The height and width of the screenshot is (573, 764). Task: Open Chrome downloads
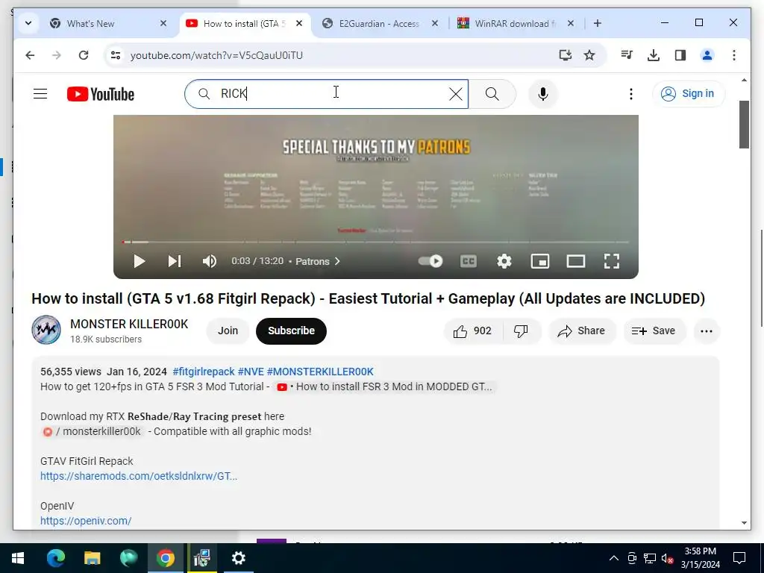654,55
